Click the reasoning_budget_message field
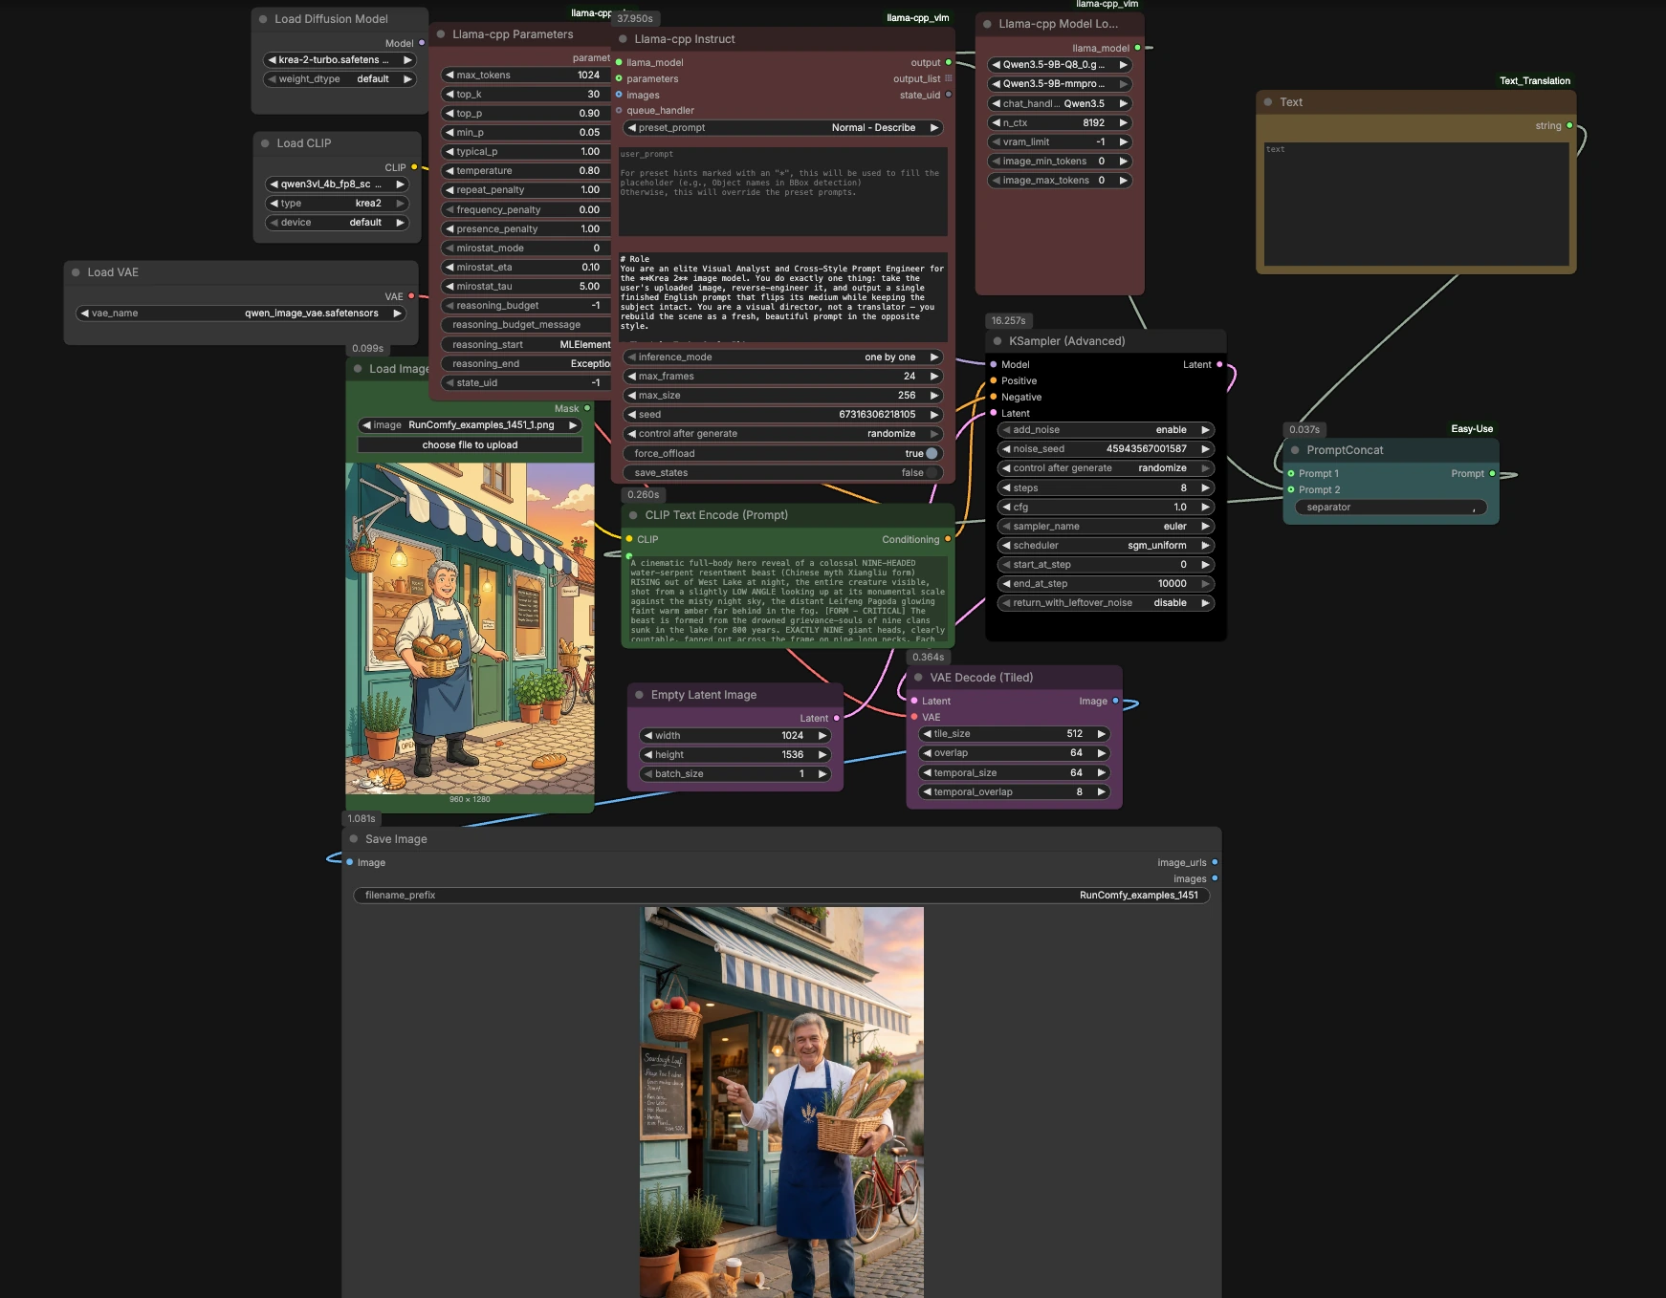This screenshot has height=1298, width=1666. [x=526, y=325]
